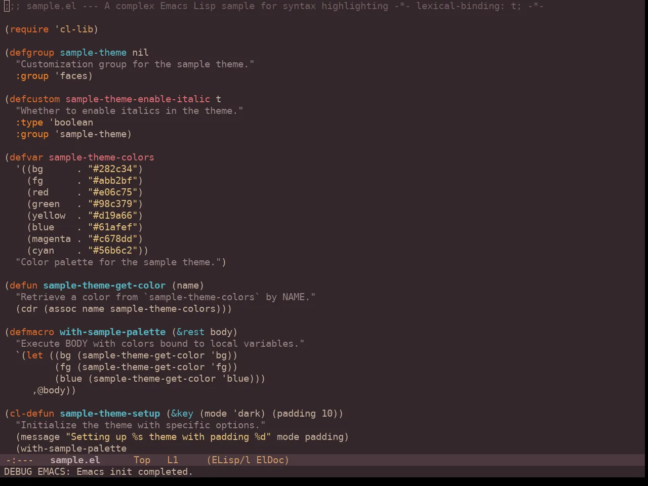Click the "#56b6c2" color string
The width and height of the screenshot is (648, 486).
[x=113, y=251]
